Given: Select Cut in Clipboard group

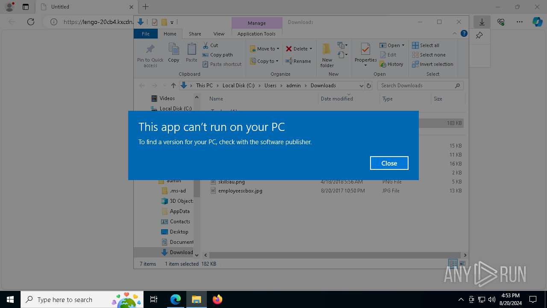Looking at the screenshot, I should click(210, 45).
